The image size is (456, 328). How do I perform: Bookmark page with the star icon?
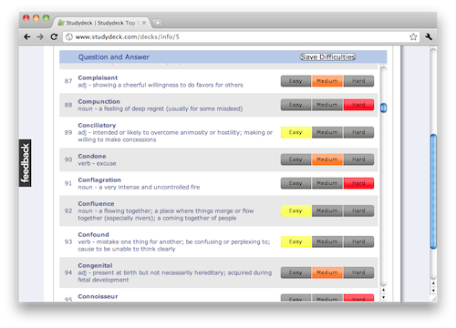[x=413, y=37]
